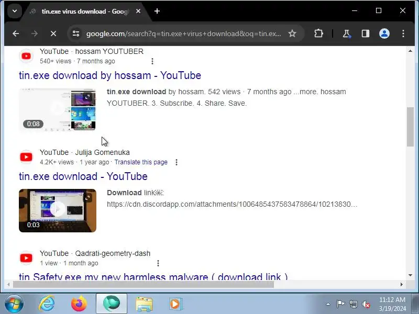Go back to the previous page

coord(16,33)
